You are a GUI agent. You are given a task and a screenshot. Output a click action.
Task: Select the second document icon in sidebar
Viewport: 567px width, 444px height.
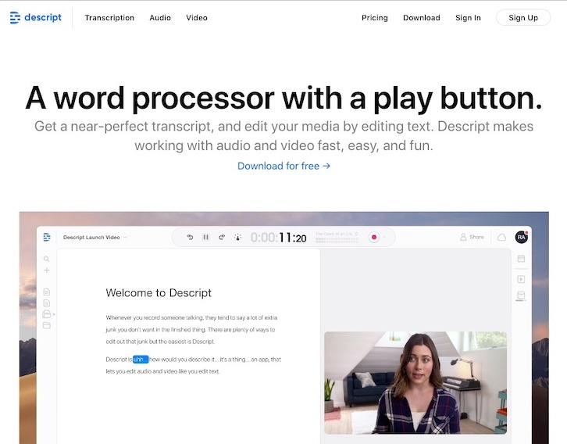pos(47,303)
